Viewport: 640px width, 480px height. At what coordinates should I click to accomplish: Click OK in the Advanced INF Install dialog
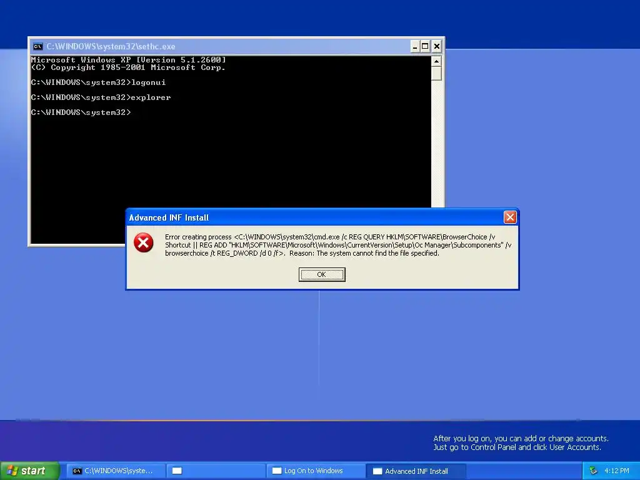[x=322, y=274]
